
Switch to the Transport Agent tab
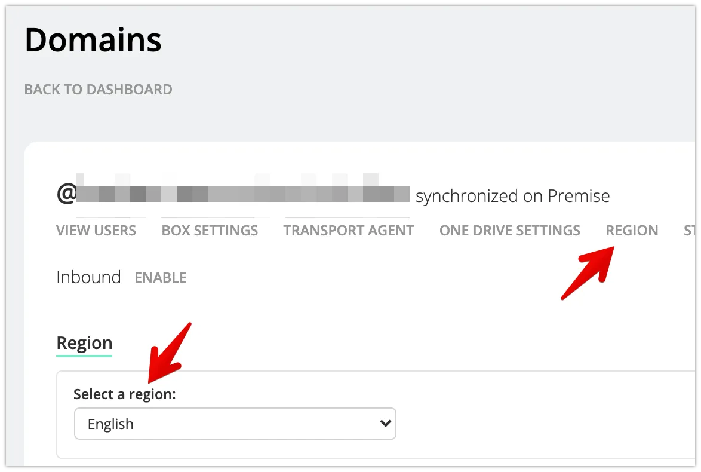click(x=349, y=231)
